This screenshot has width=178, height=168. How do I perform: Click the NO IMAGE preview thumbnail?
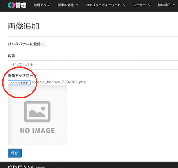click(37, 115)
